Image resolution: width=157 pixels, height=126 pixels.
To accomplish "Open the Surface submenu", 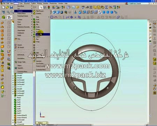I will coord(23,20).
